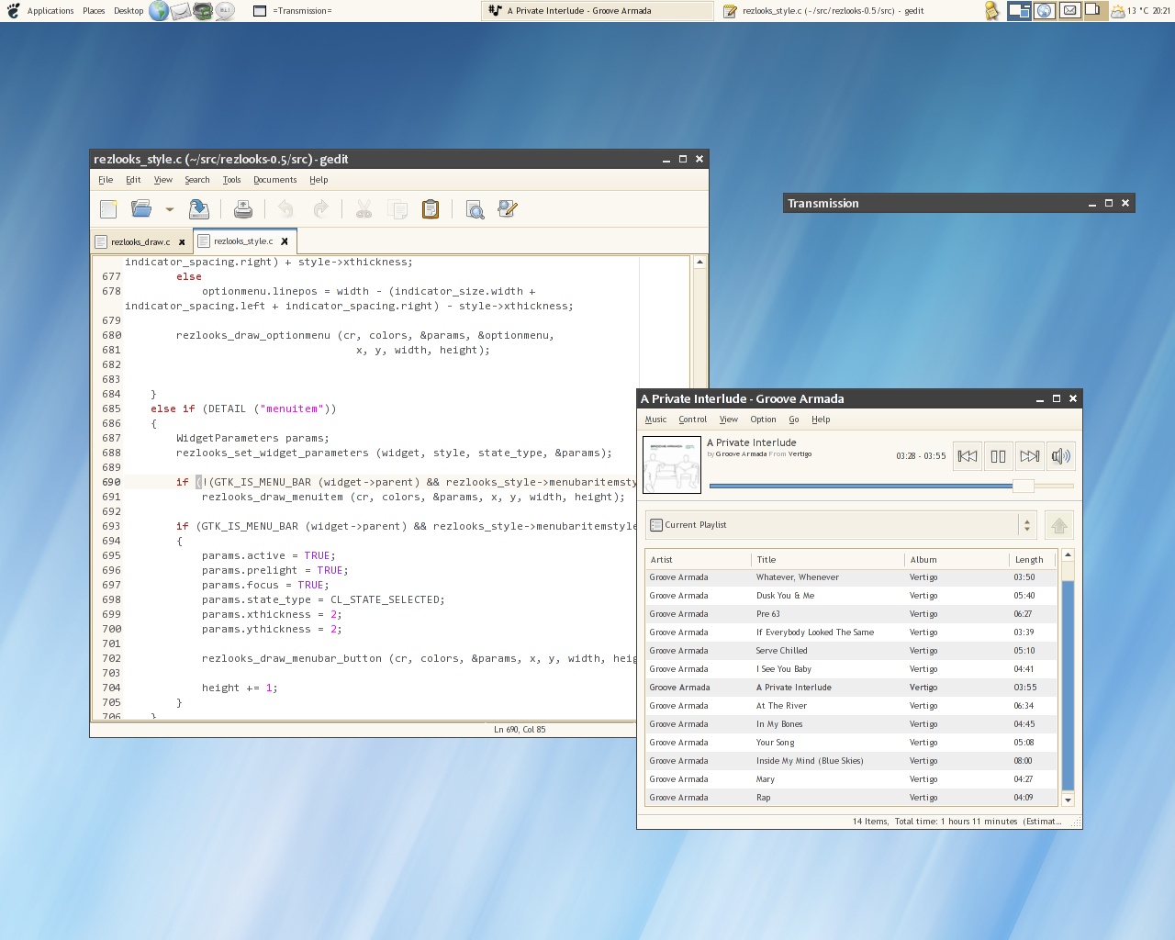
Task: Open Places menu in top panel
Action: pos(94,11)
